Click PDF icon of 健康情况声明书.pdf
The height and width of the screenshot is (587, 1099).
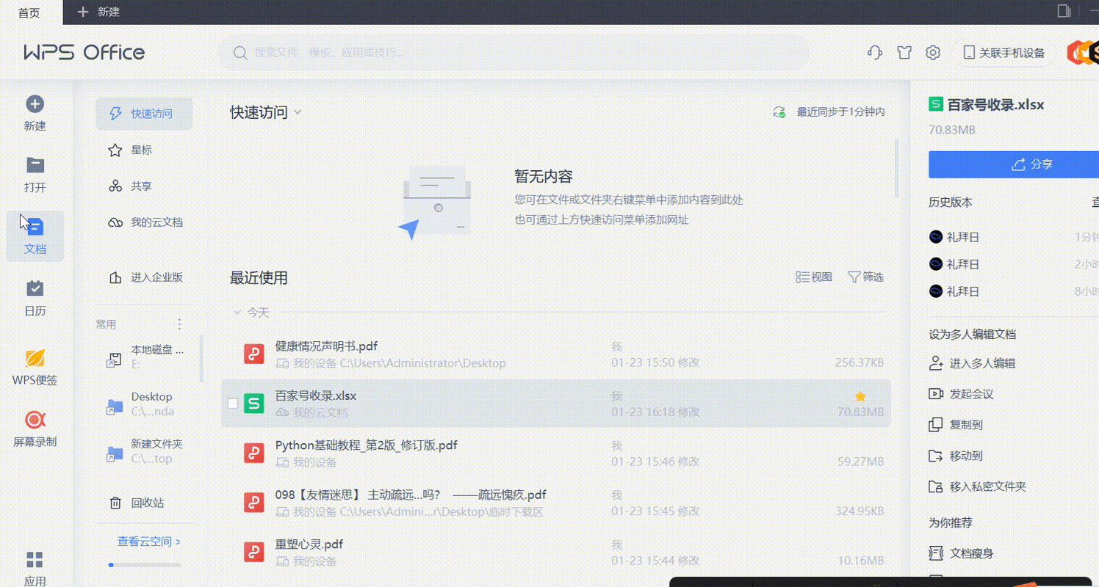point(254,354)
